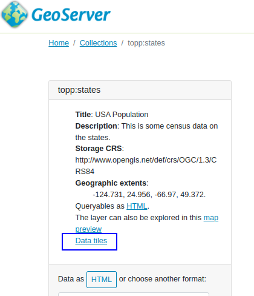Viewport: 254px width, 296px height.
Task: Click the 'Queryables as' text
Action: pyautogui.click(x=100, y=206)
